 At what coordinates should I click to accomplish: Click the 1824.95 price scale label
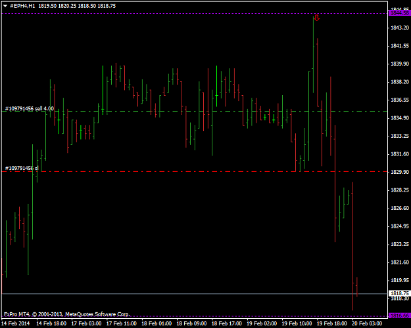(x=400, y=226)
